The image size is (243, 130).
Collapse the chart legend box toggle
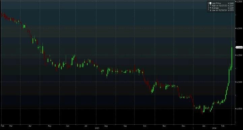(x=209, y=3)
